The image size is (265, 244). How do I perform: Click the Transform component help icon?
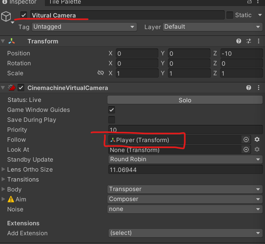239,41
